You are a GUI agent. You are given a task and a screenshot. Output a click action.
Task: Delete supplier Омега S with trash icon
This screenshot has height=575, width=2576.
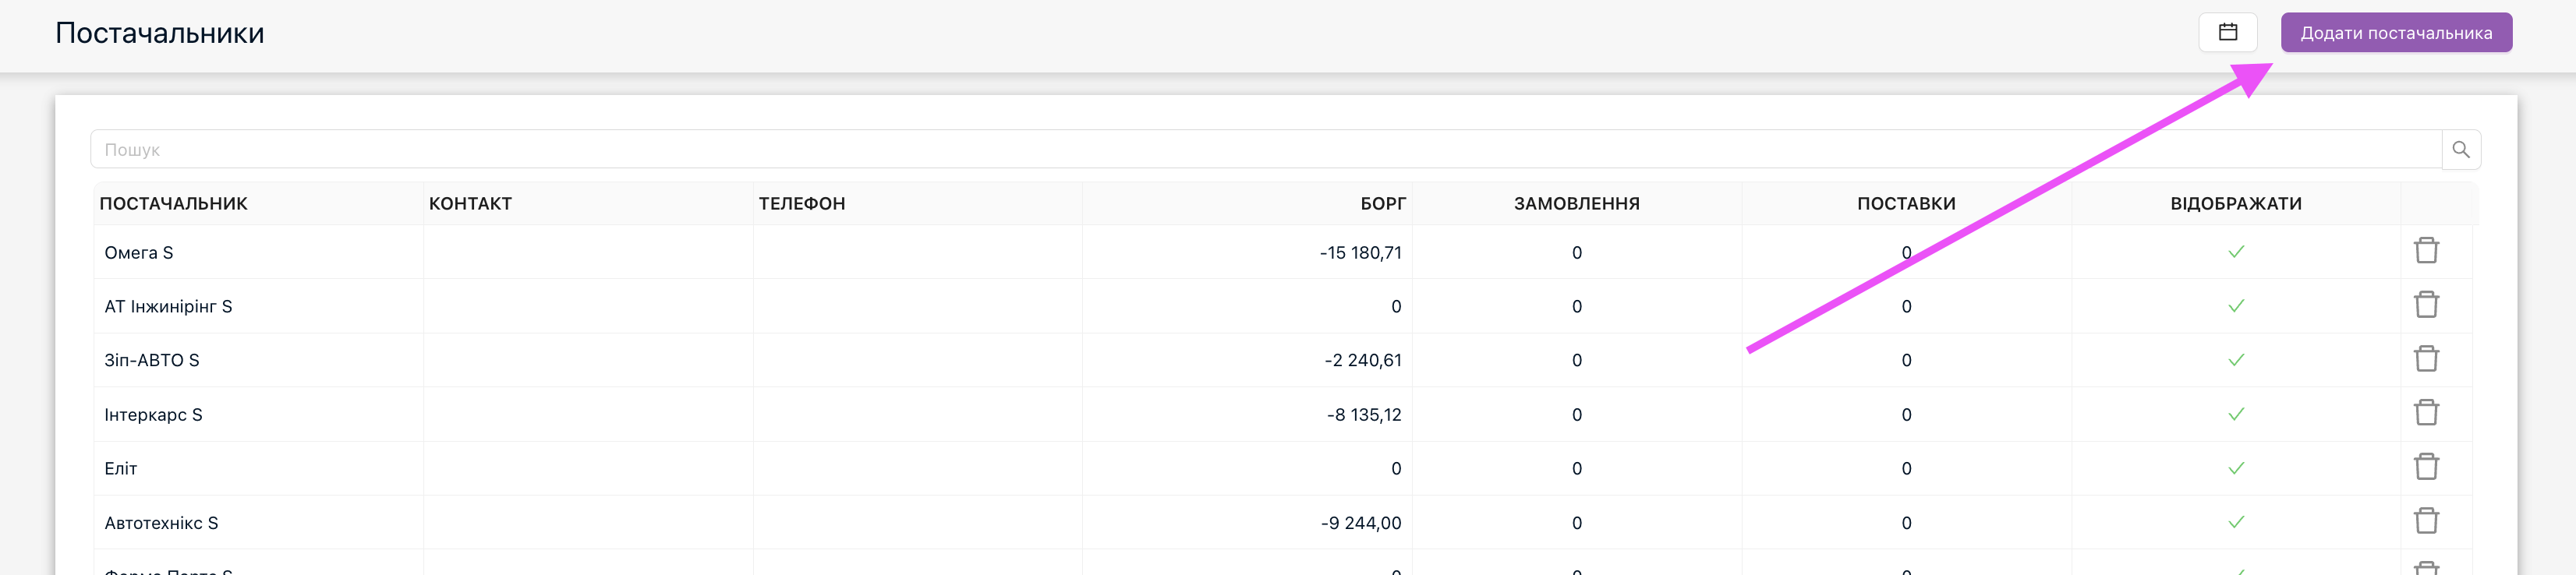click(x=2426, y=251)
